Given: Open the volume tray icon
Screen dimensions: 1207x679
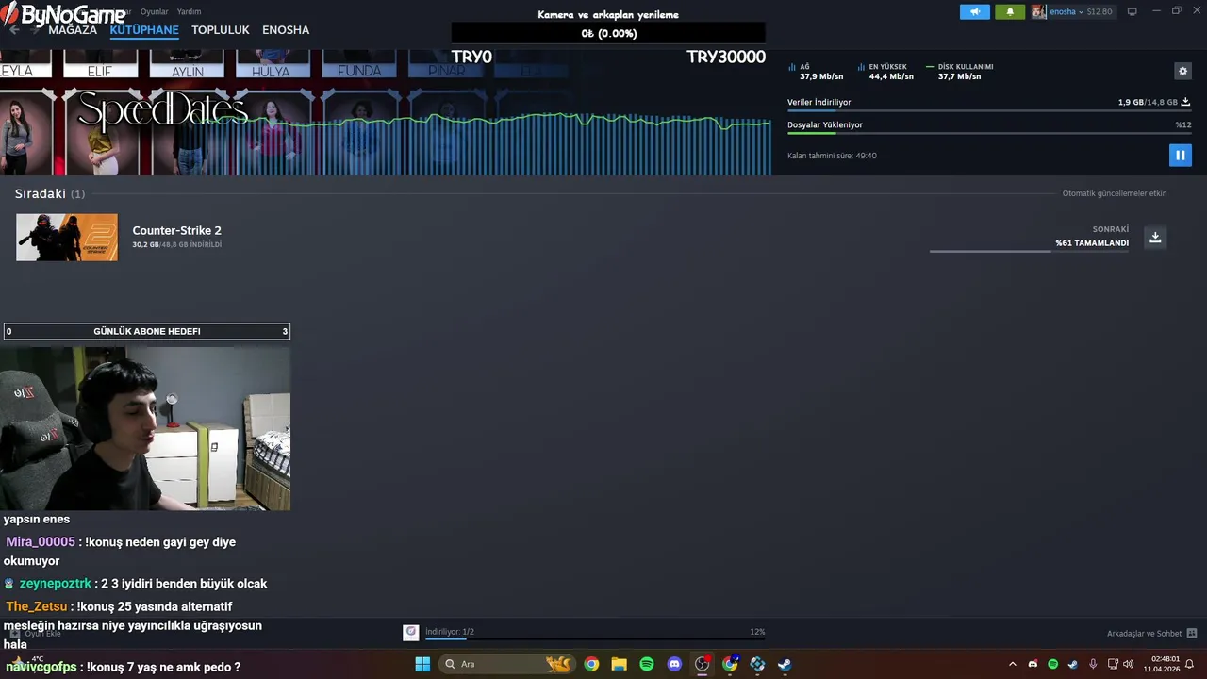Looking at the screenshot, I should tap(1129, 664).
